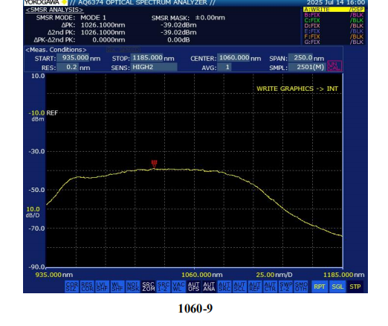This screenshot has height=326, width=388.
Task: Click the 1060-9 figure caption
Action: (x=195, y=308)
